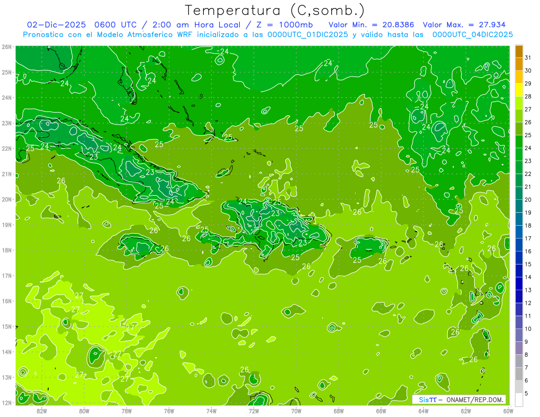
Task: Click the yellow legend swatch between 28 and 29
Action: (519, 90)
